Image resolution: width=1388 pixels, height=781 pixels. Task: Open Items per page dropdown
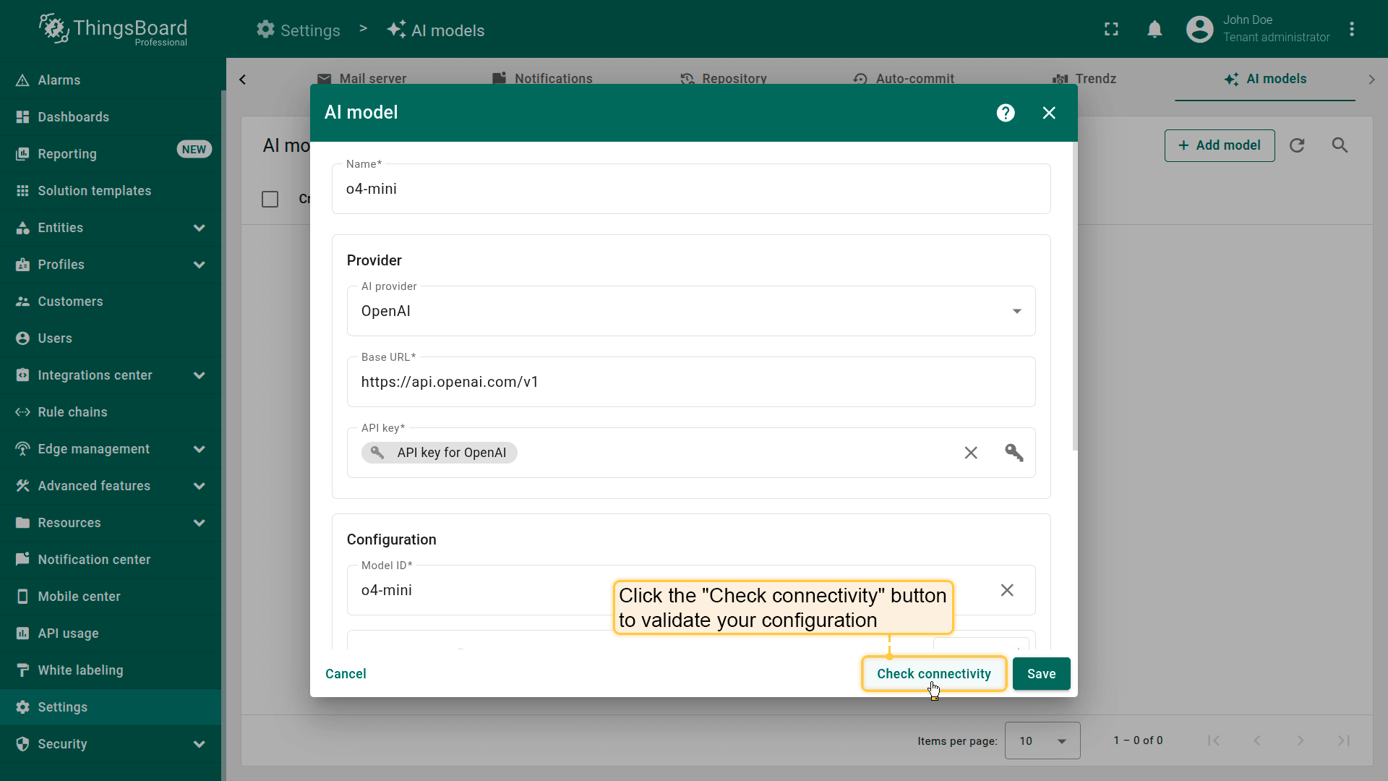pyautogui.click(x=1042, y=741)
